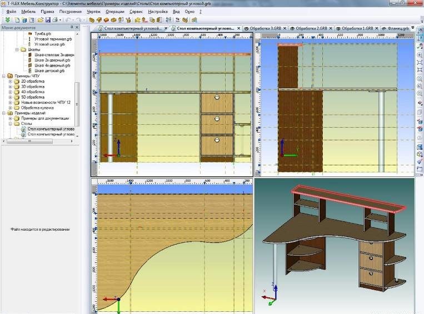Click the second furniture tool icon
The image size is (424, 314).
click(x=99, y=20)
